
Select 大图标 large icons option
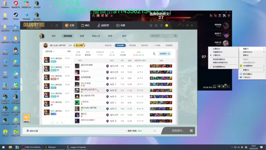(223, 49)
